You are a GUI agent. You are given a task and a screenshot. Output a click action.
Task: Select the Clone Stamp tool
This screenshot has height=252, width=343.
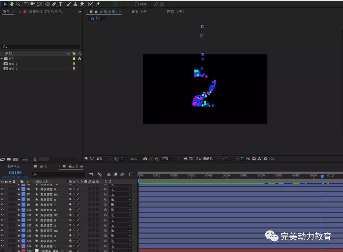(x=75, y=4)
